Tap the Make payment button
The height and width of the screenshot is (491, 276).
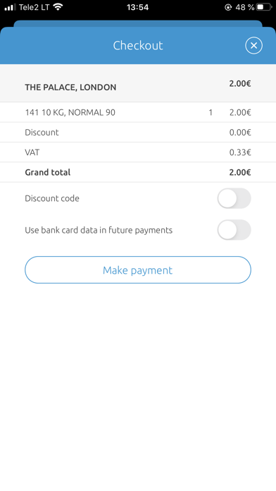click(138, 270)
